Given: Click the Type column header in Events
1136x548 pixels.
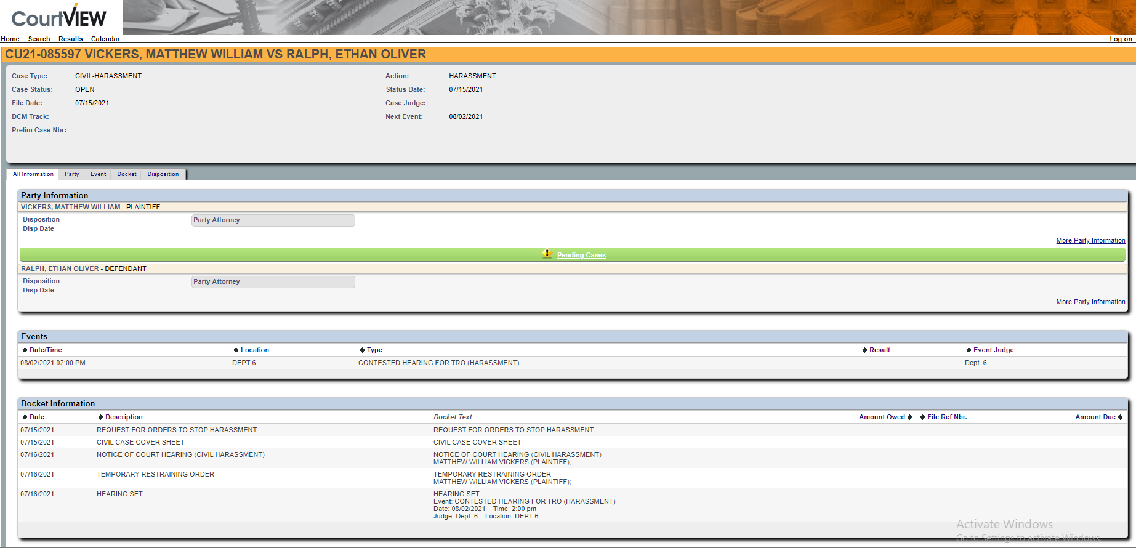Looking at the screenshot, I should coord(374,350).
